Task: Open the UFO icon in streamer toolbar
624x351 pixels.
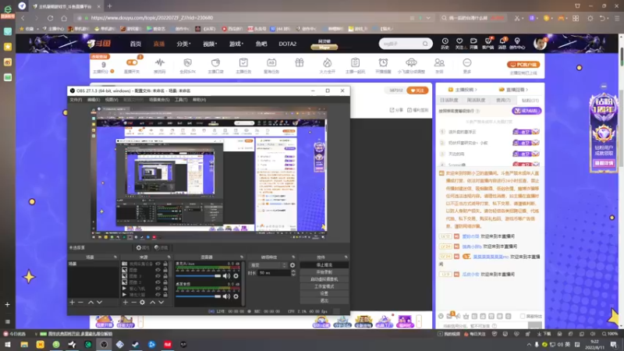Action: pos(411,62)
